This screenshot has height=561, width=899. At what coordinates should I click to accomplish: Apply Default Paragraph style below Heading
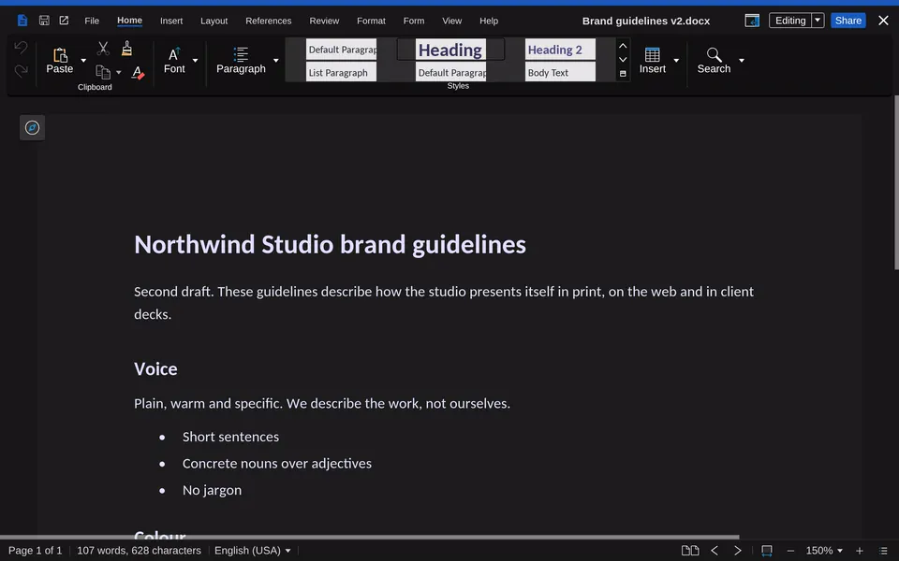(450, 72)
